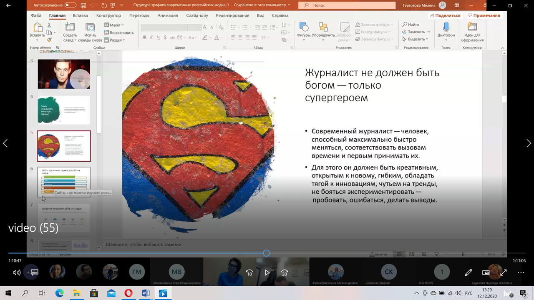
Task: Expand the Макет dropdown
Action: [x=114, y=25]
